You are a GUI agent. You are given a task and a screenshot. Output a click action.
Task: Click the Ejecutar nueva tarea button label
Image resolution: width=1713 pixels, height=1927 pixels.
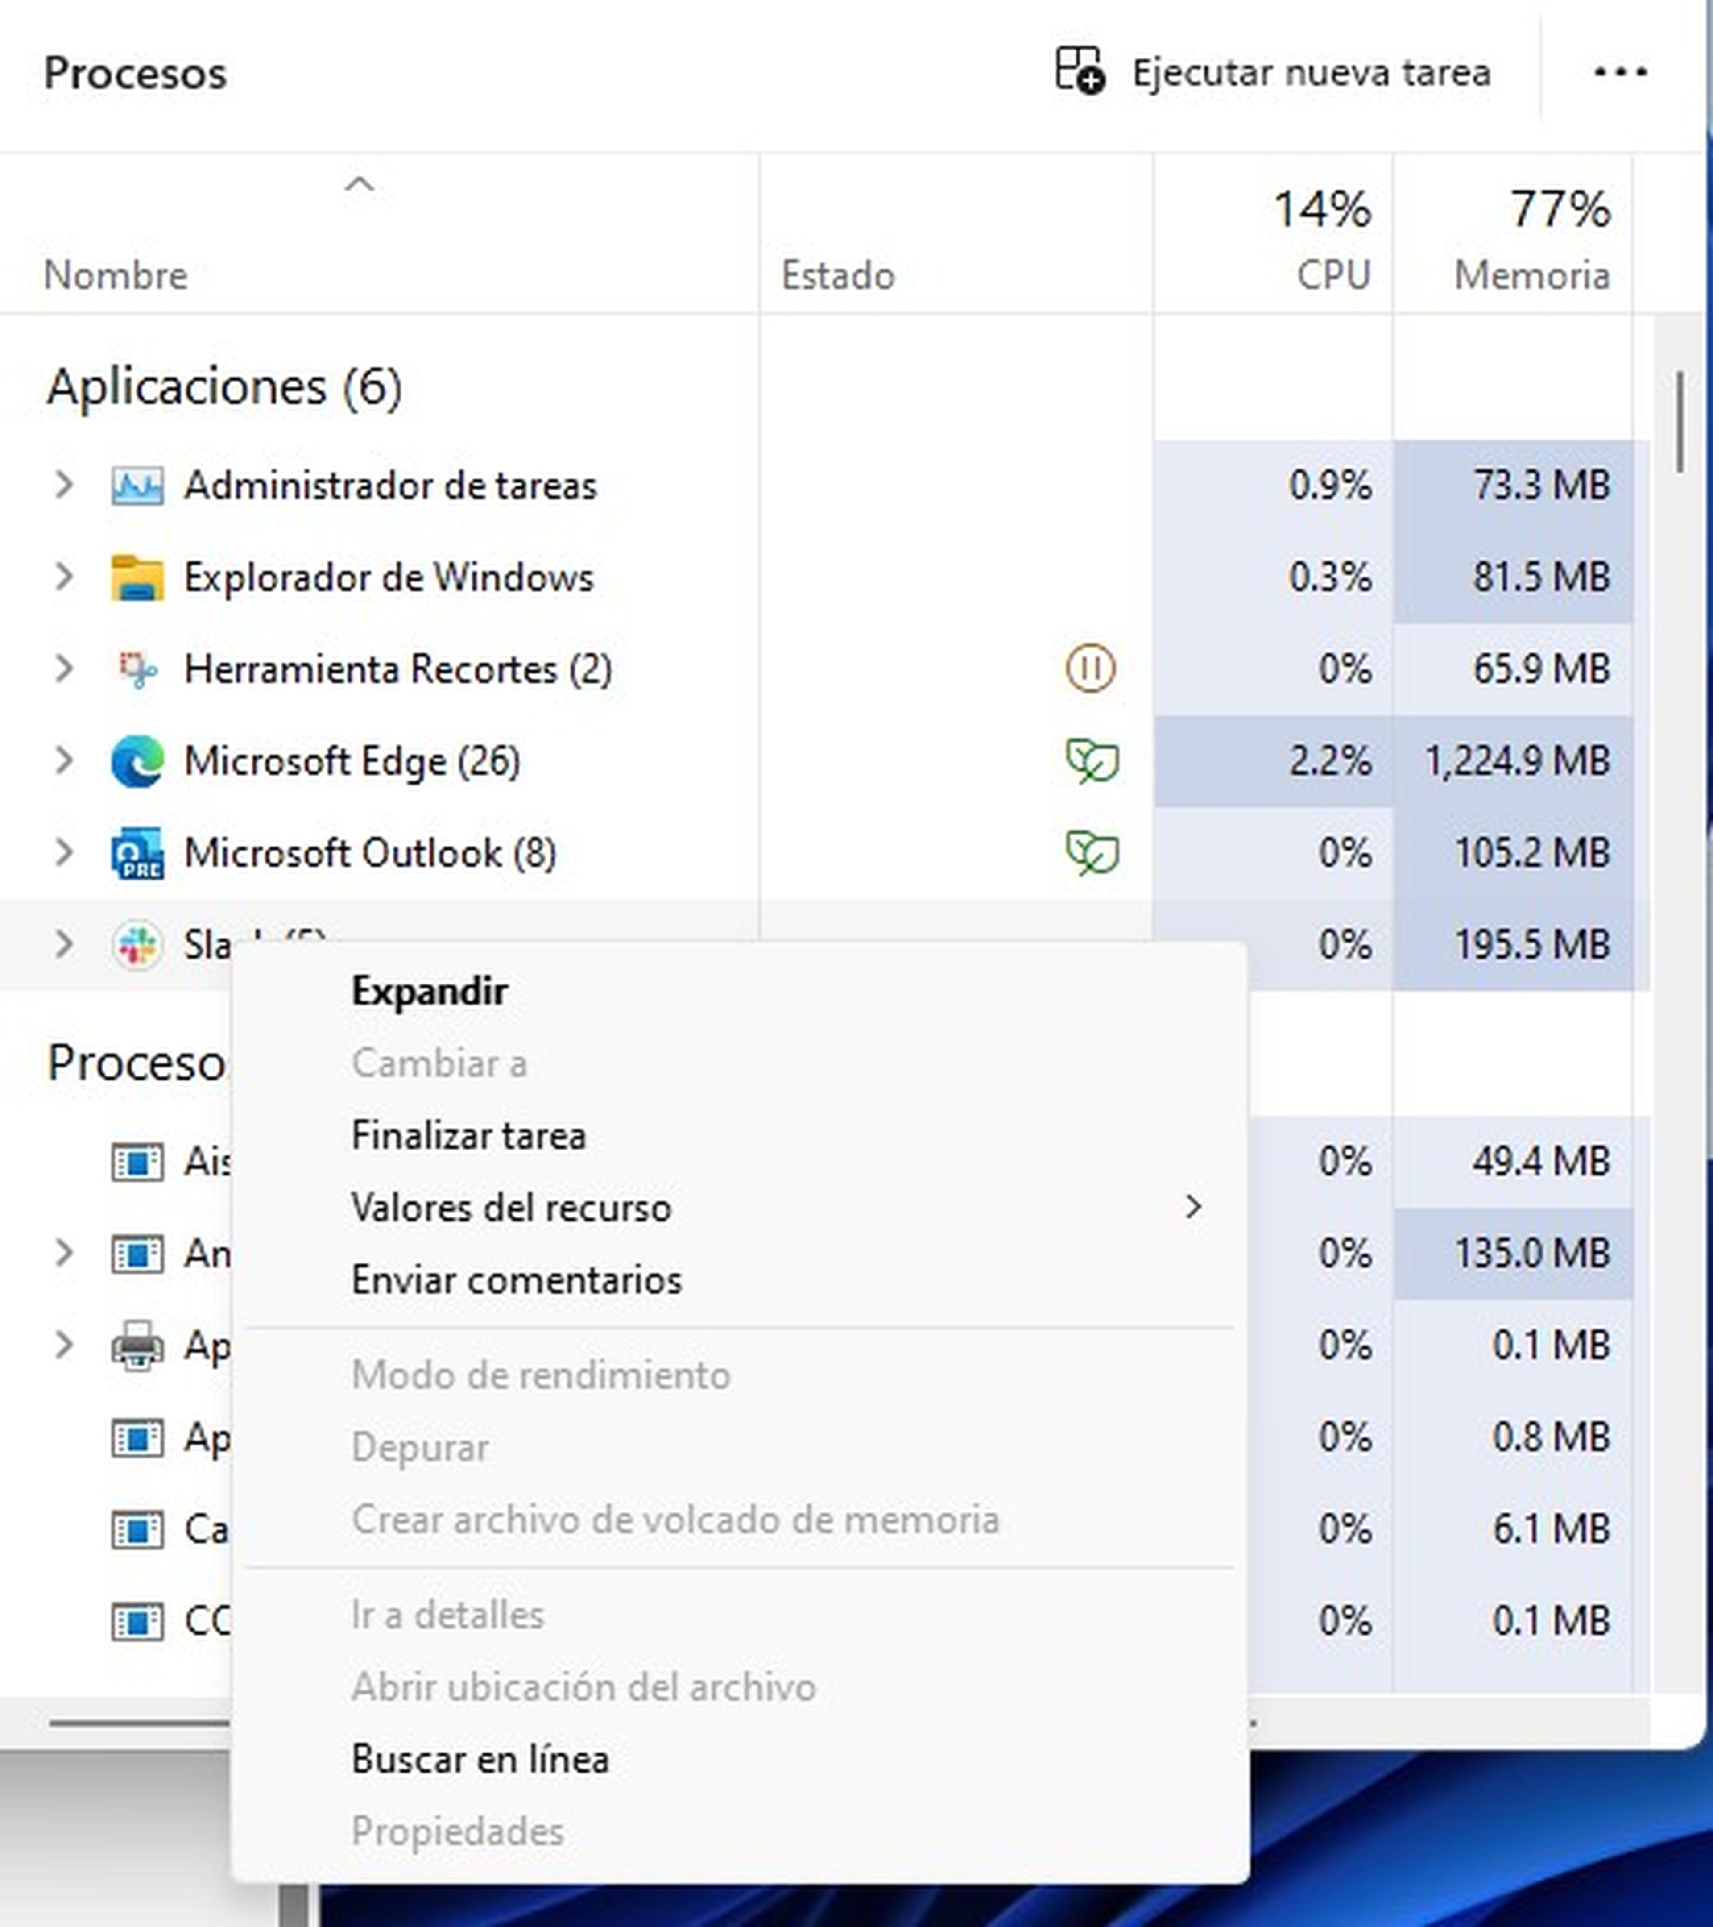pos(1312,73)
